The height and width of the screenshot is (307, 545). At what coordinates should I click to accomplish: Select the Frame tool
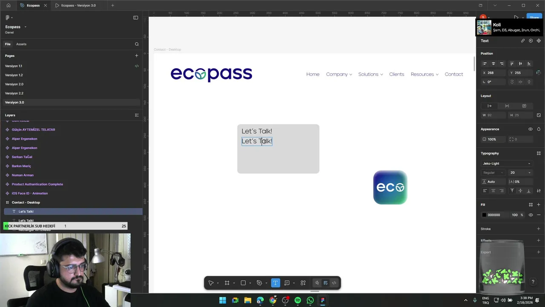click(x=227, y=283)
